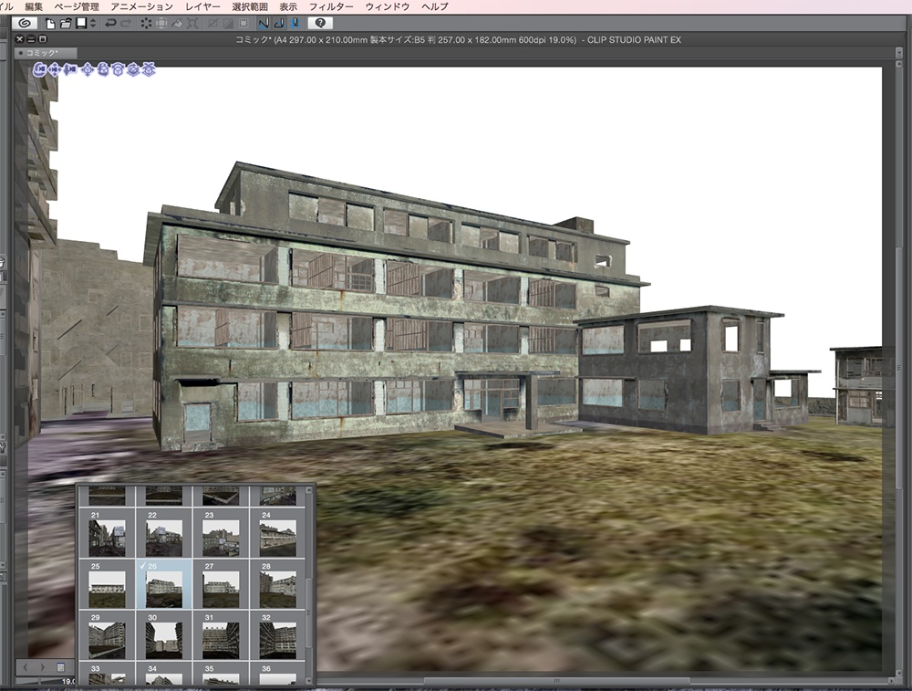Select the camera pan control icon
The width and height of the screenshot is (912, 691).
coord(55,70)
